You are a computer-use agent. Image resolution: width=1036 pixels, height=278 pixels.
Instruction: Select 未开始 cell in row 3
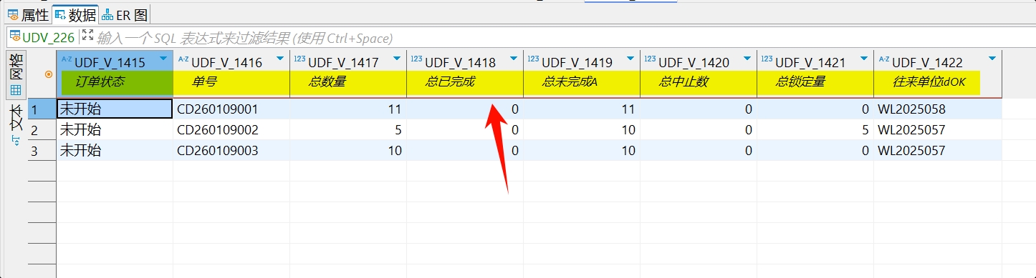point(115,151)
